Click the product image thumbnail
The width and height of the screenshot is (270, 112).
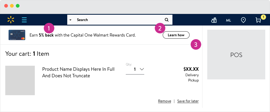(x=20, y=80)
